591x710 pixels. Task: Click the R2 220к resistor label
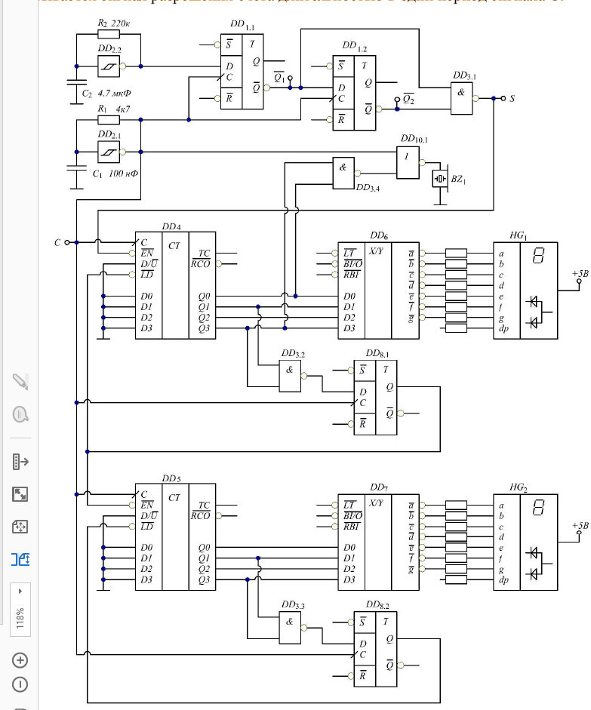coord(114,23)
